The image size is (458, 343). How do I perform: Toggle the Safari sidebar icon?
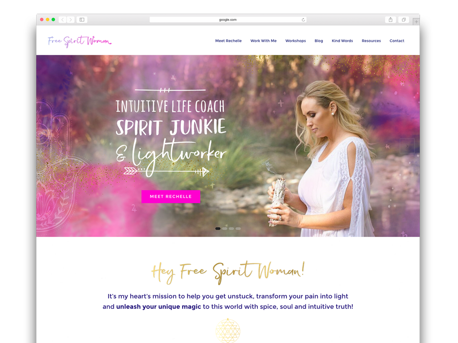[82, 20]
